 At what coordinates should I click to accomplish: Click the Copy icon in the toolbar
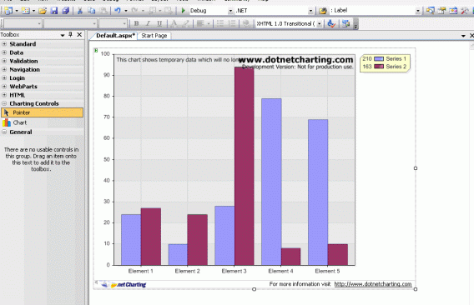tap(91, 11)
